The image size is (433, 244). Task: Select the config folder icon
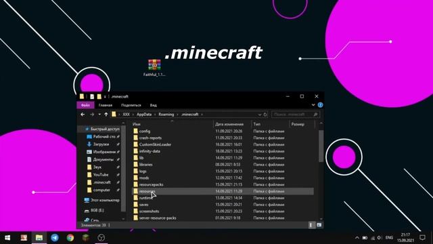135,131
